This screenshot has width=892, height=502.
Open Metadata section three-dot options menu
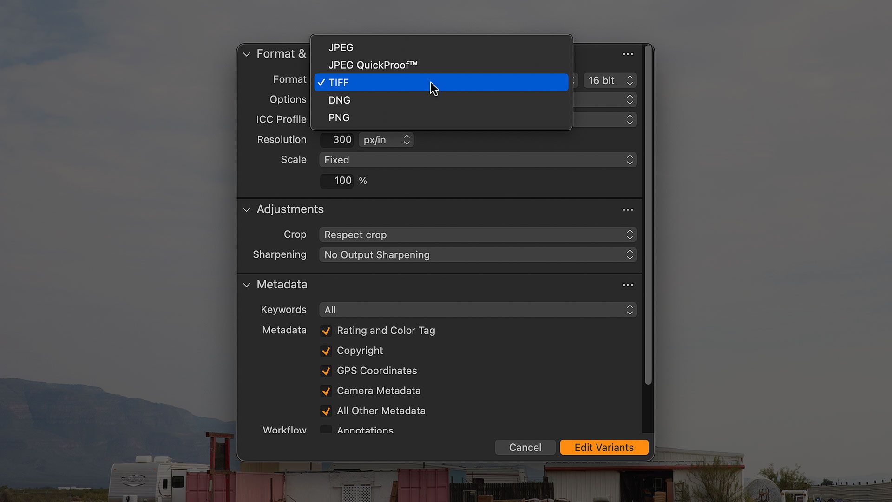[628, 285]
